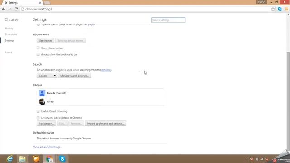Go back using the browser back arrow

click(x=4, y=9)
